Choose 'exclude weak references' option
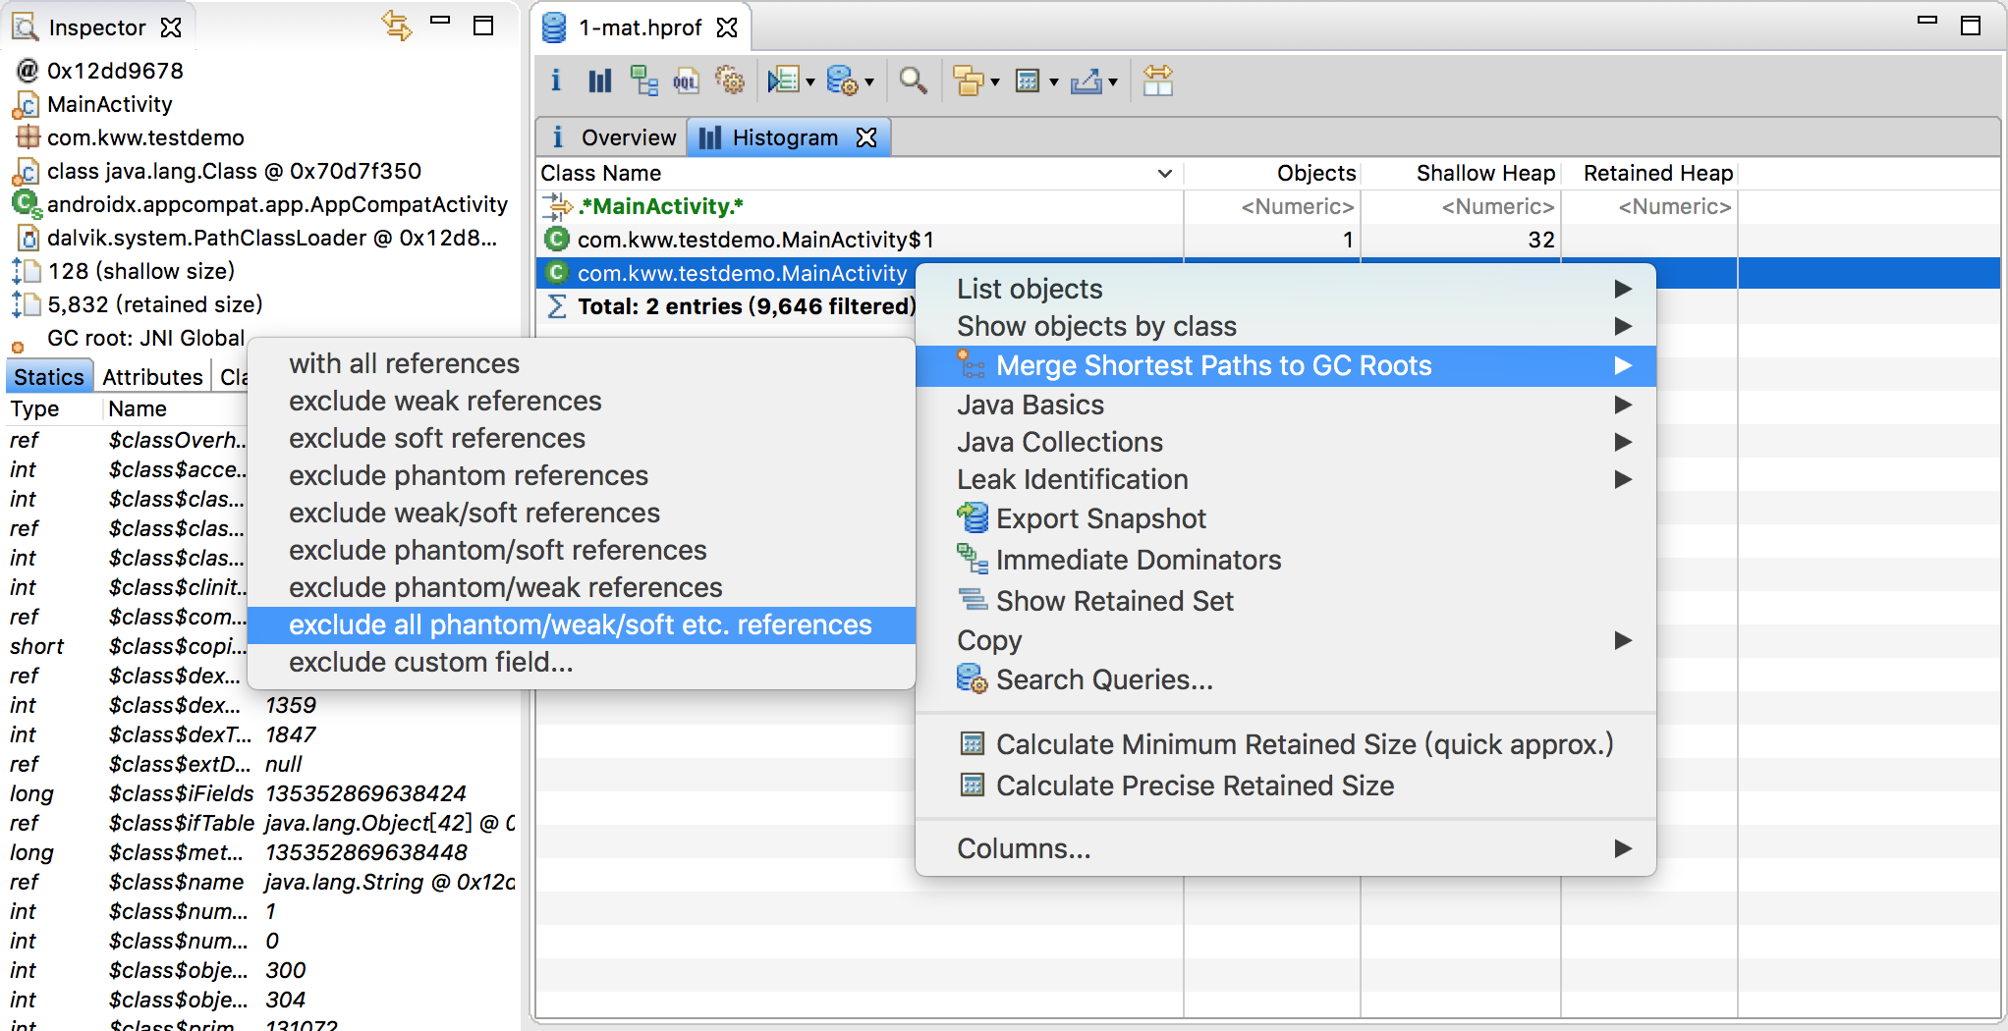Viewport: 2008px width, 1031px height. click(582, 401)
